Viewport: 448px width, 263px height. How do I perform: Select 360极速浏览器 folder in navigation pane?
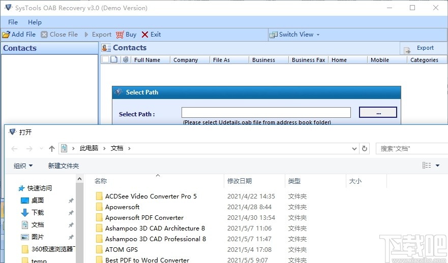(49, 249)
